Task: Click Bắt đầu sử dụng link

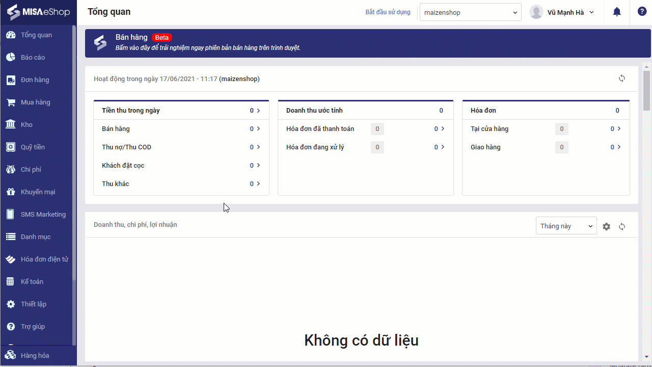Action: point(388,12)
